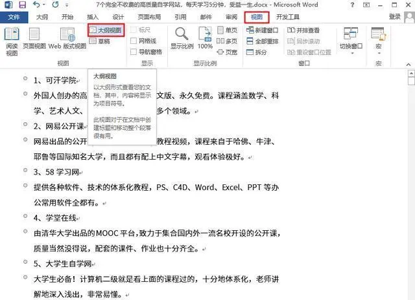This screenshot has height=300, width=415.
Task: Switch to Draft view (草稿)
Action: (99, 41)
